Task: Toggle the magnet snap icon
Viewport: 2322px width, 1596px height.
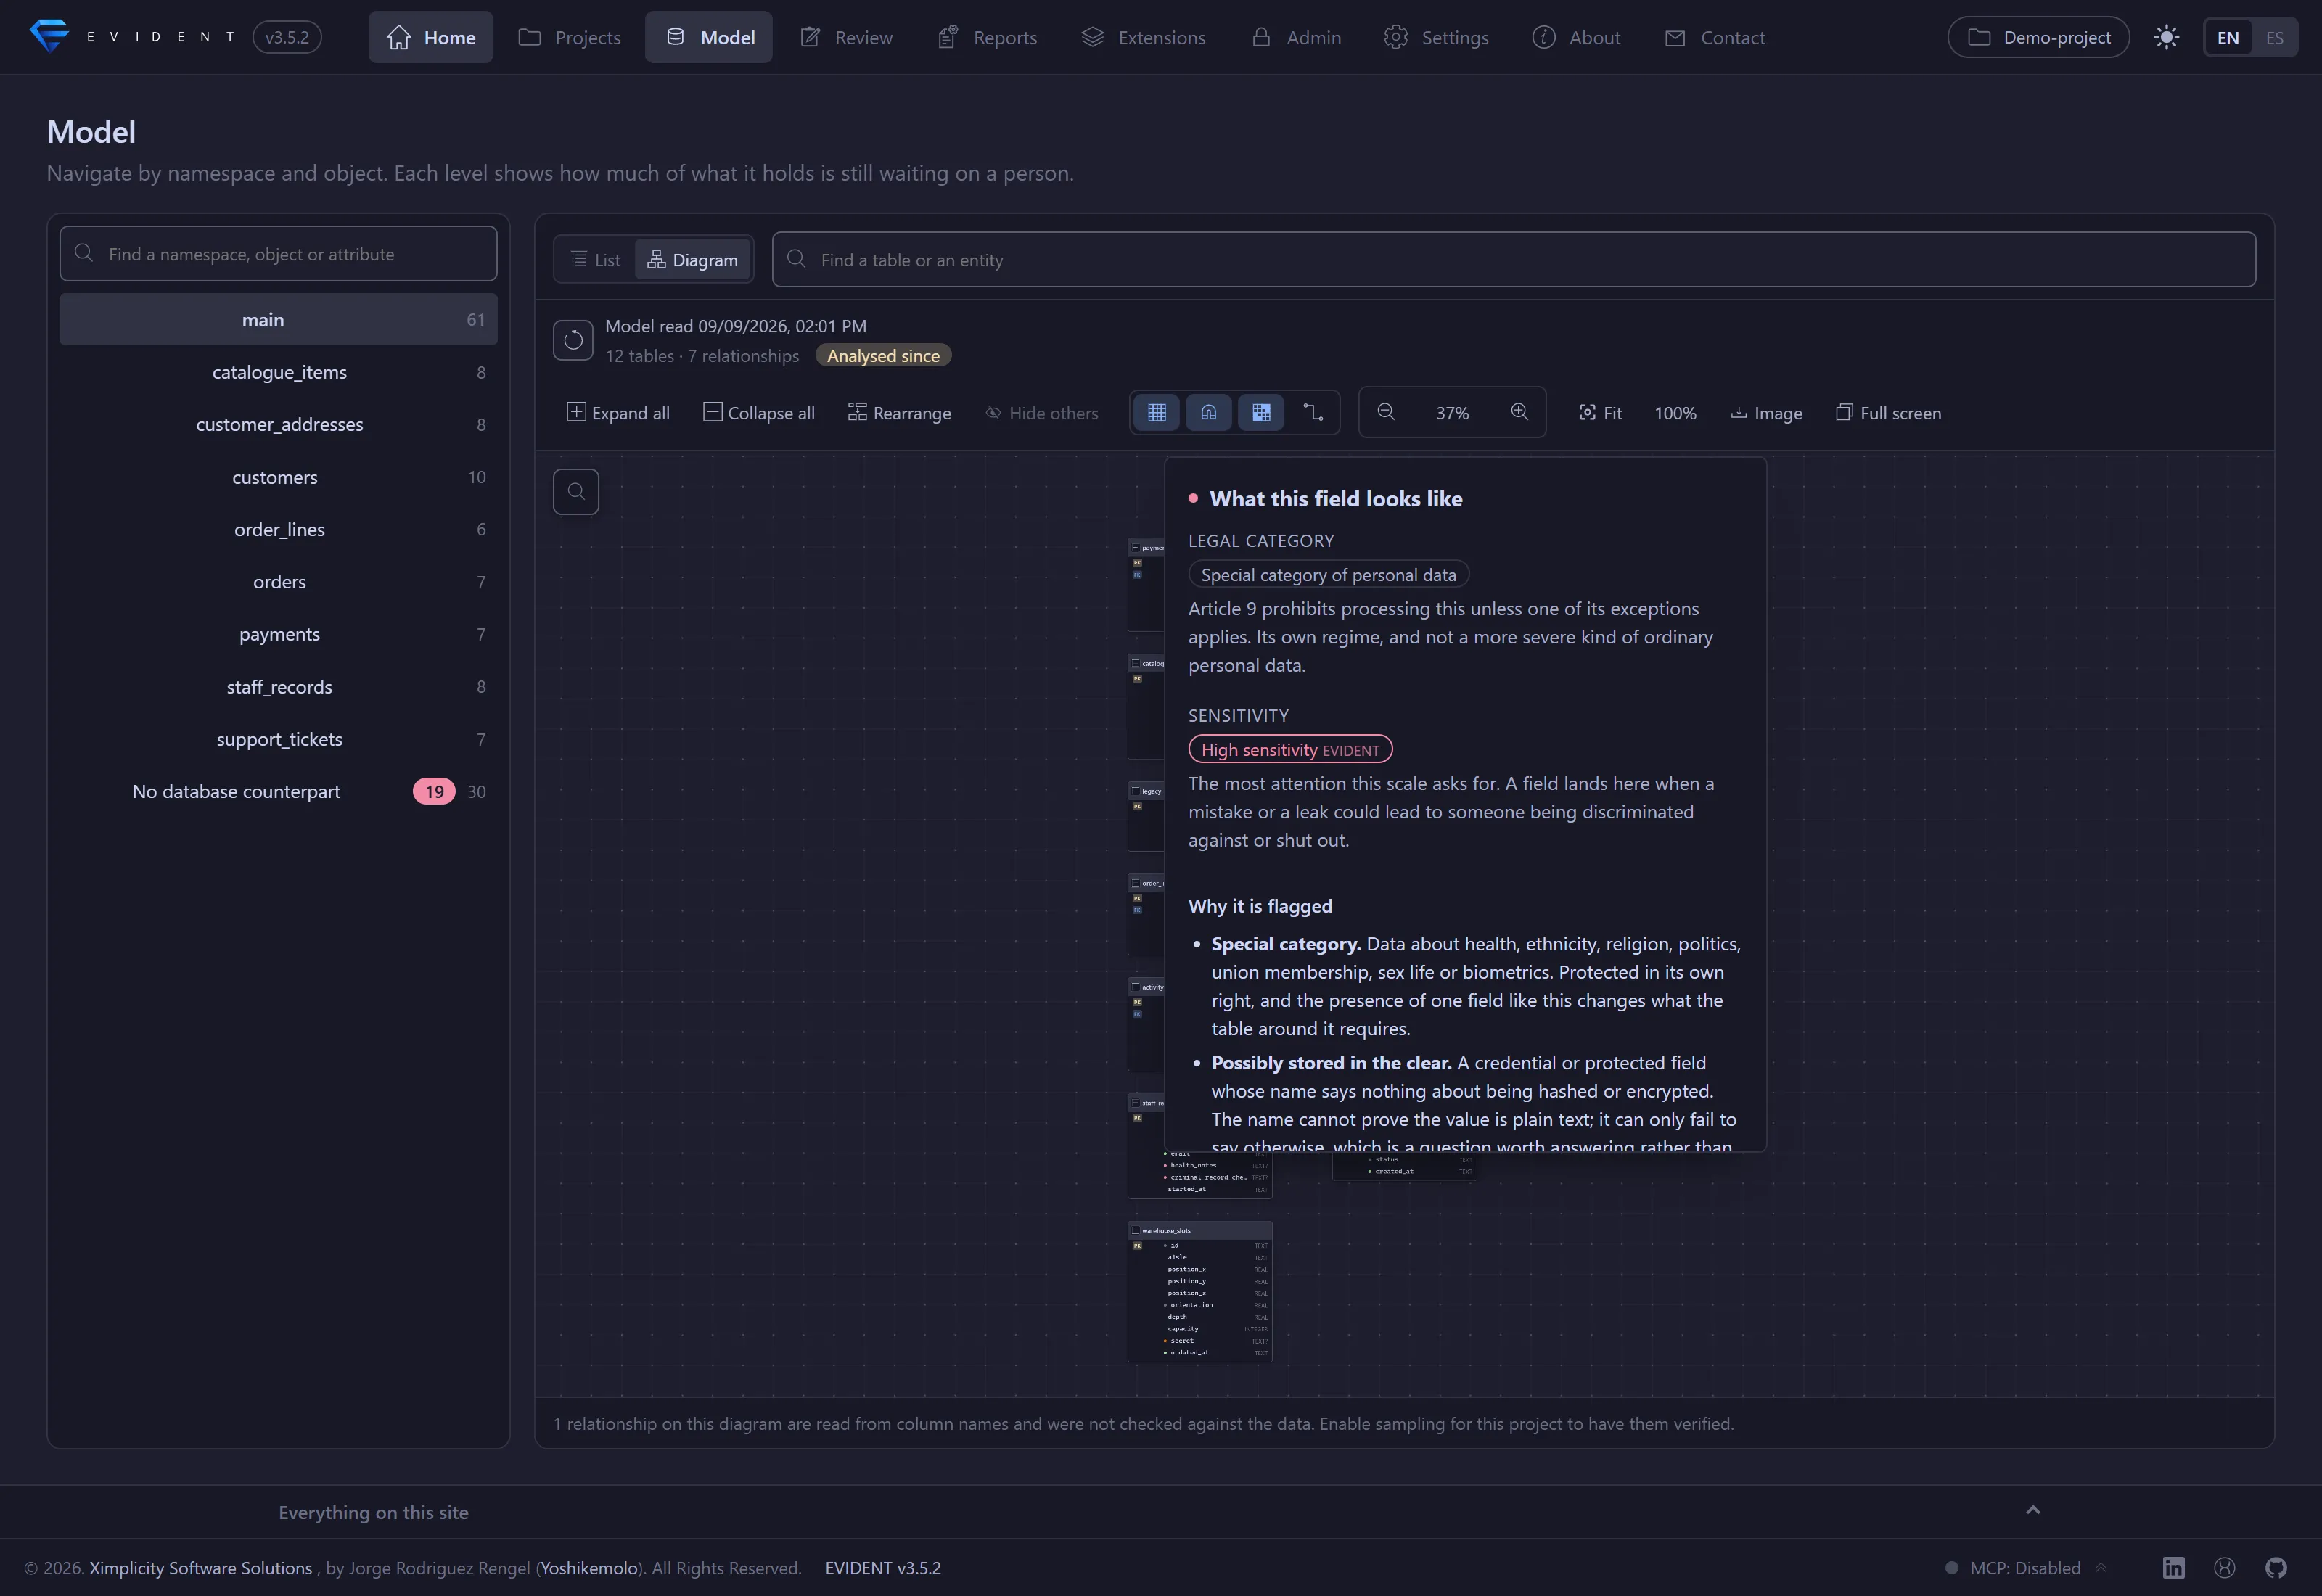Action: point(1208,412)
